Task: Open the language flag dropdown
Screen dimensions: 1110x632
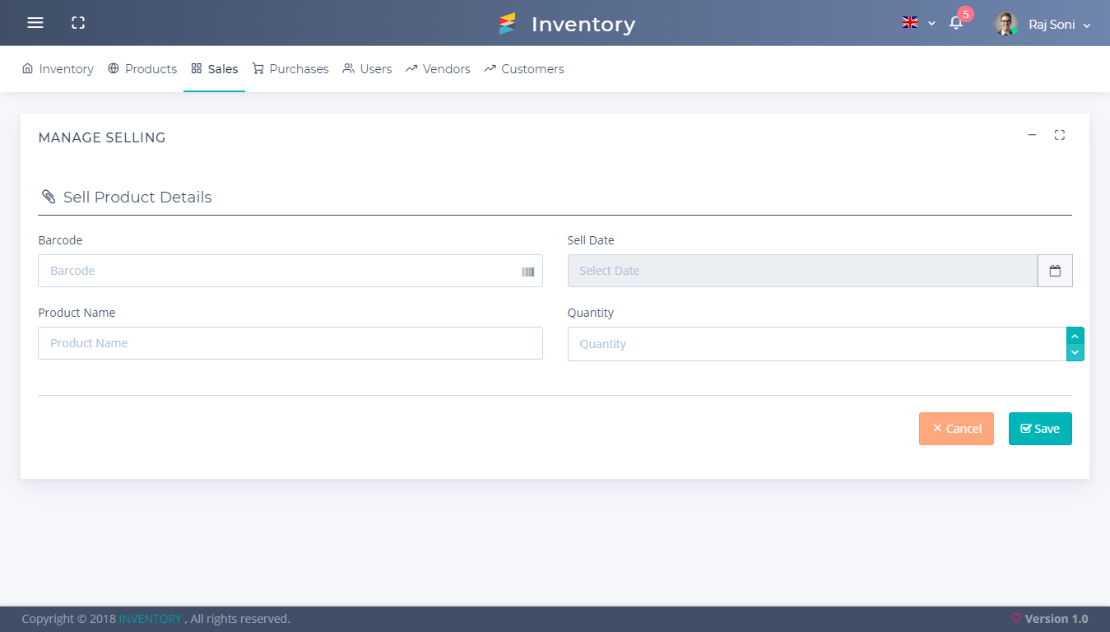Action: [x=917, y=23]
